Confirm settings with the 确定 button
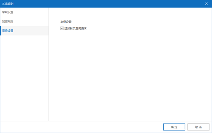 [174, 127]
